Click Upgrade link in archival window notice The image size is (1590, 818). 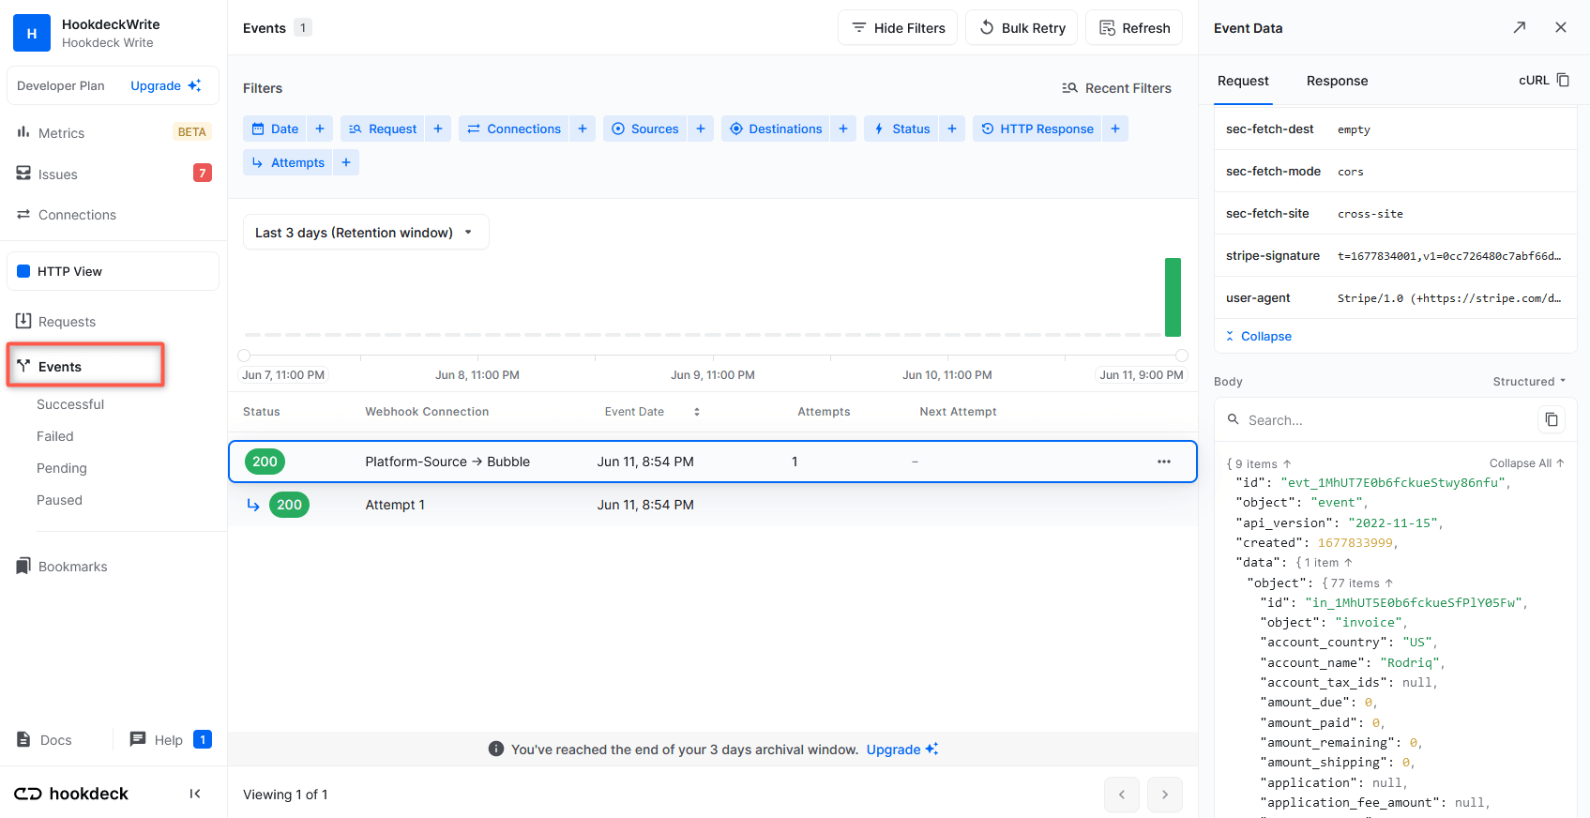point(901,750)
